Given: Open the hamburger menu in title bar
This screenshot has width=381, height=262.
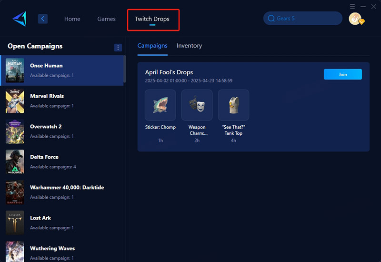Looking at the screenshot, I should [352, 7].
